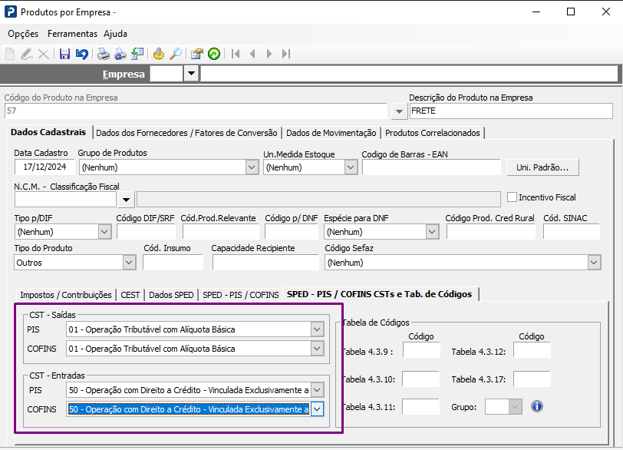
Task: Click the Data Cadastro date field
Action: pos(44,167)
